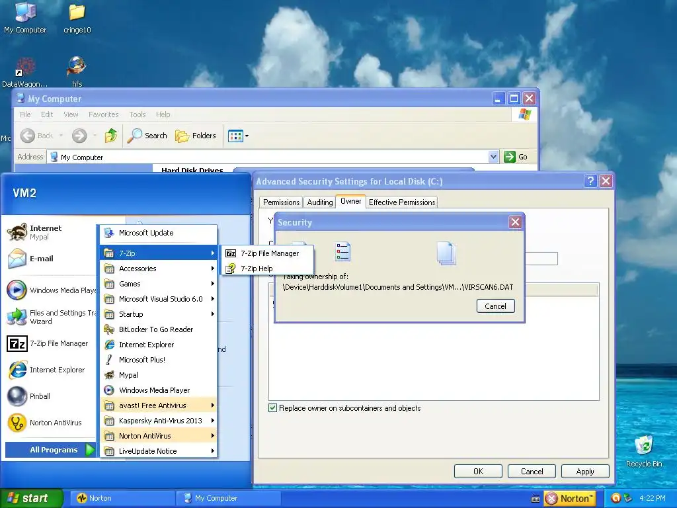Expand the 7-Zip programs folder
The width and height of the screenshot is (677, 508).
159,253
